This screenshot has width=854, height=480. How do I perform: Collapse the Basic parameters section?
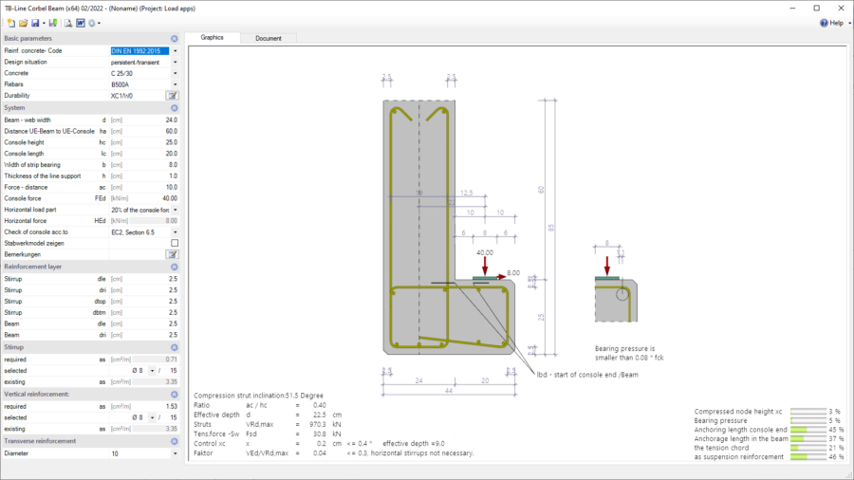(x=174, y=39)
